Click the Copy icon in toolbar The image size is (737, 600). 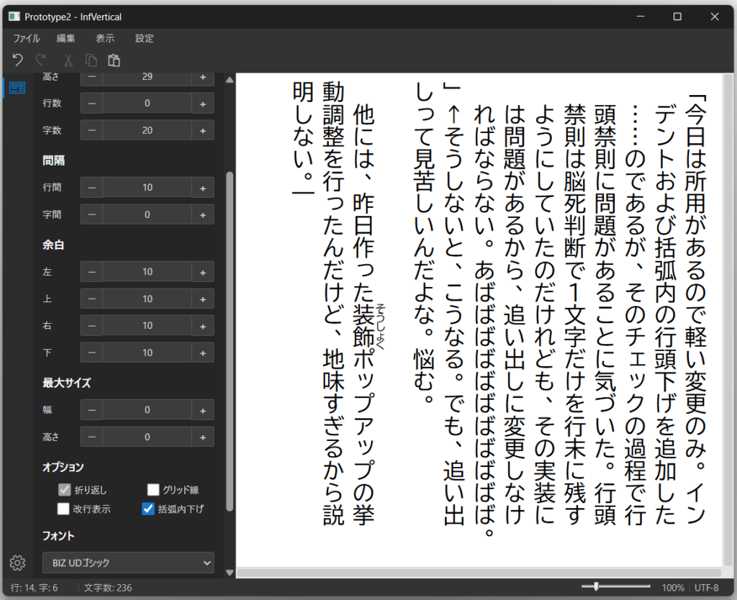tap(91, 60)
